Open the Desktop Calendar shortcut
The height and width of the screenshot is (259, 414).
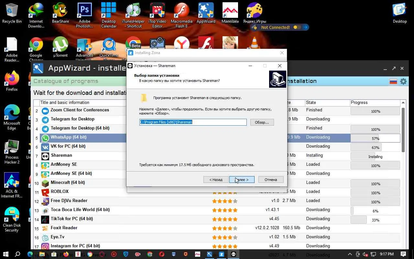pos(109,15)
